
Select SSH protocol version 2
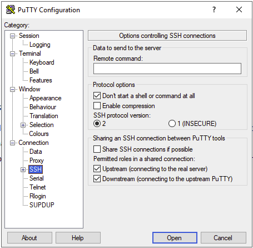97,124
